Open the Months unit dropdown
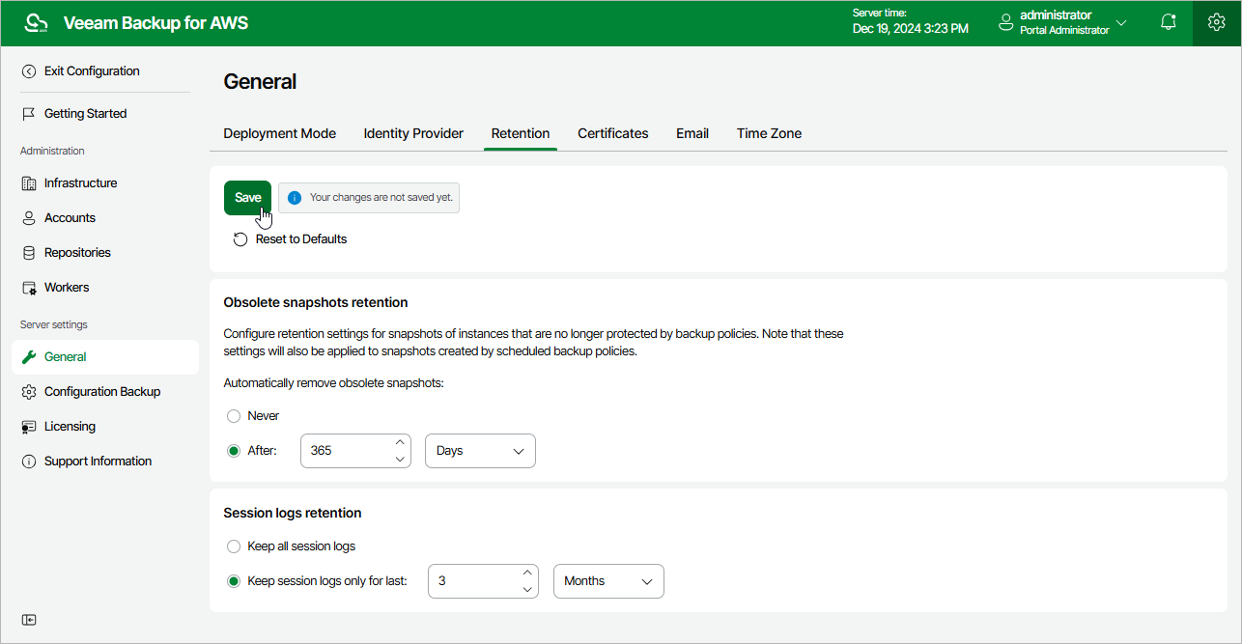The width and height of the screenshot is (1242, 644). [x=608, y=581]
